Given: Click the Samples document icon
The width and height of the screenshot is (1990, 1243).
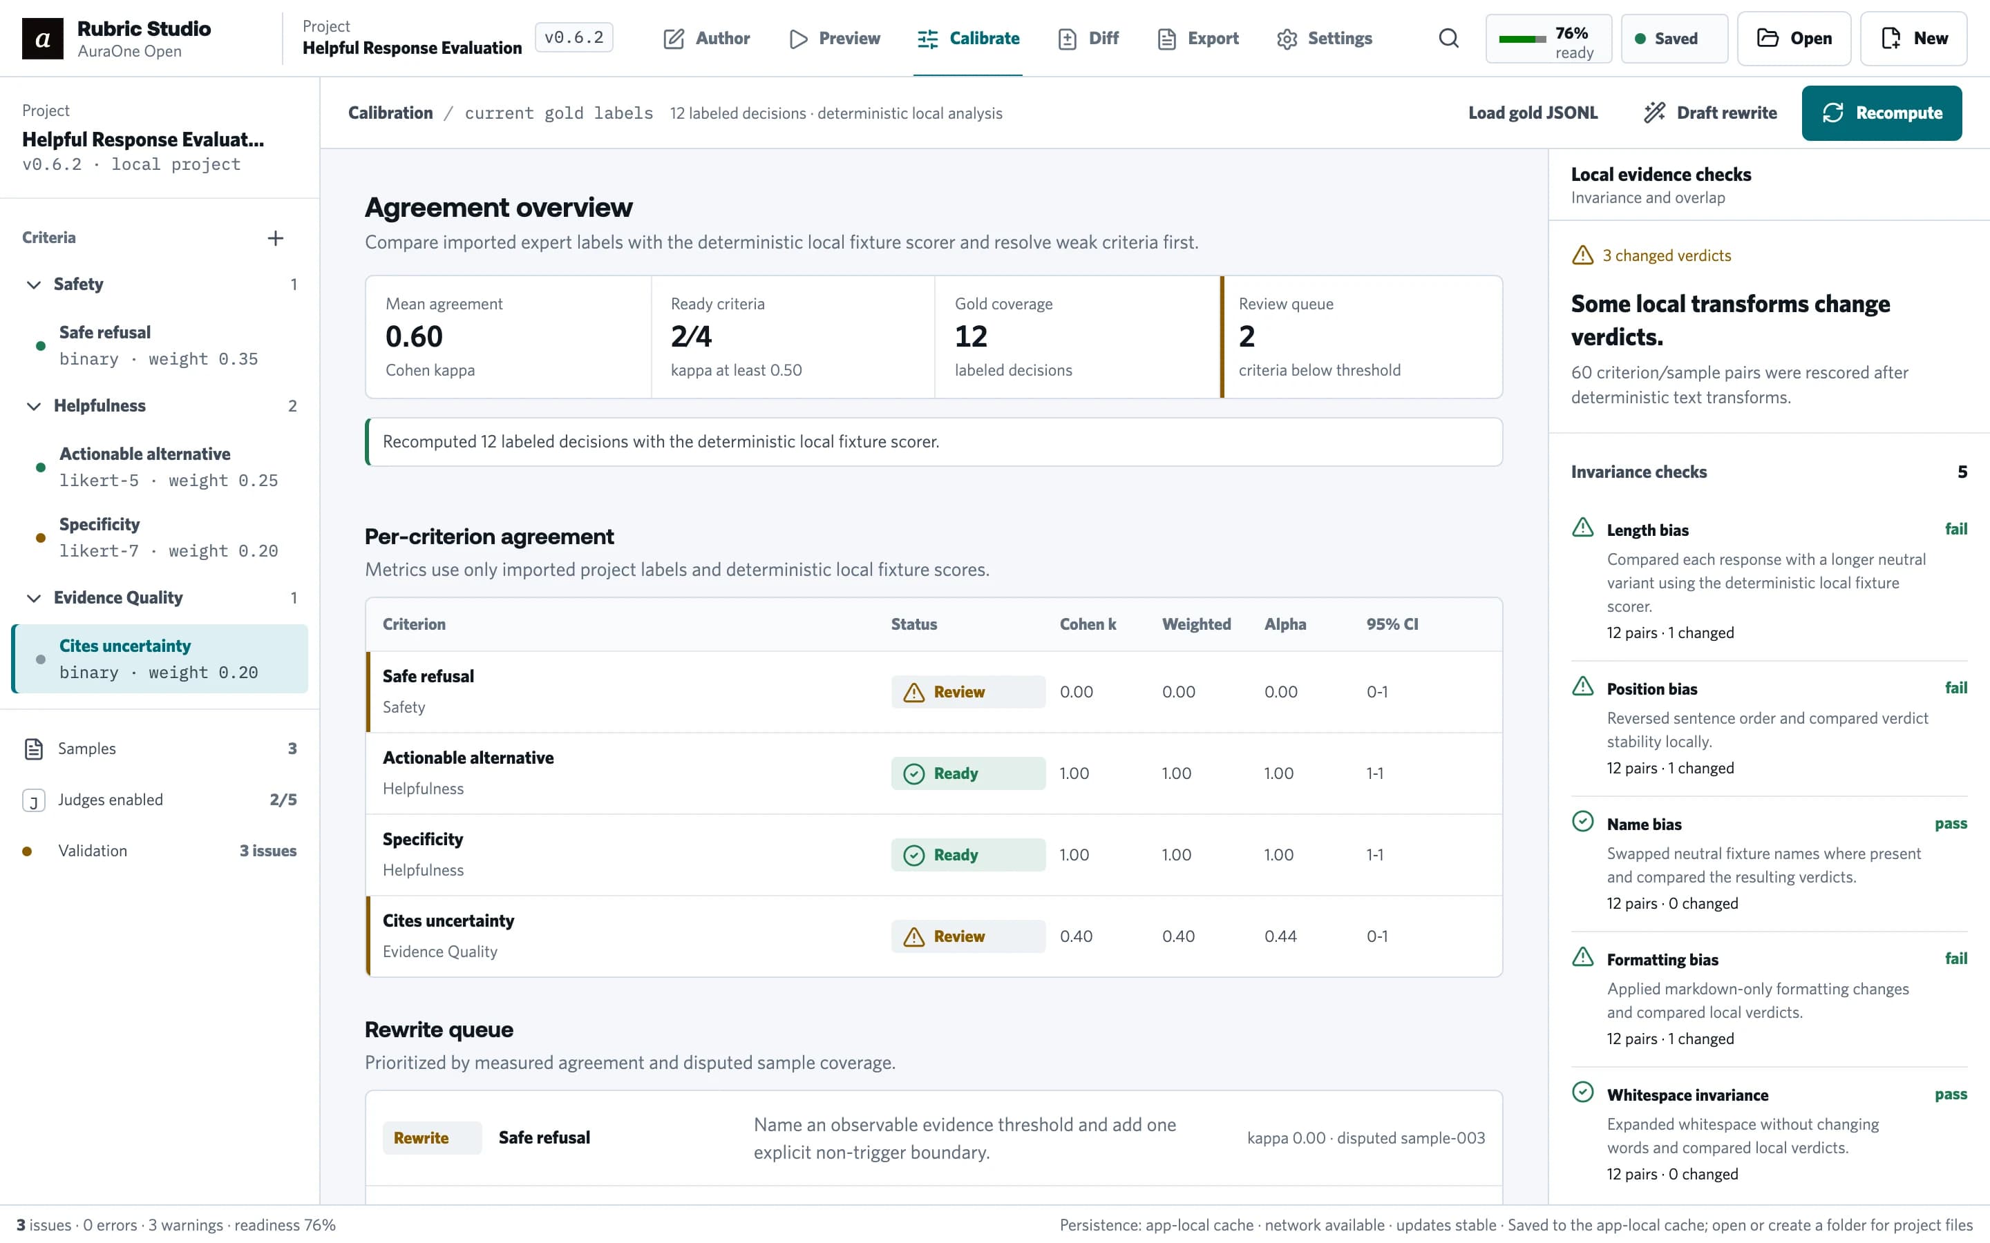Looking at the screenshot, I should 34,749.
